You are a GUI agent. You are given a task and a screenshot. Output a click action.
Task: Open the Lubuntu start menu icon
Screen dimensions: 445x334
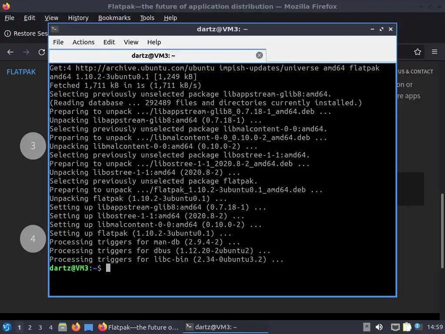[7, 327]
